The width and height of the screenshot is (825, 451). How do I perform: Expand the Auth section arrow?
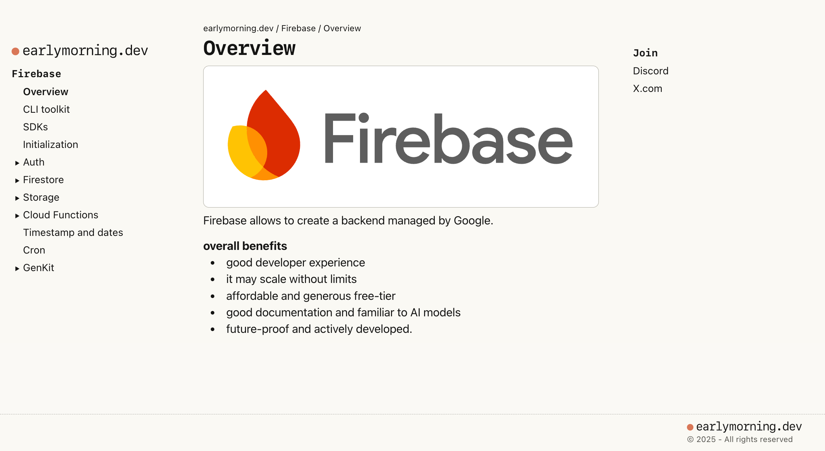point(17,163)
